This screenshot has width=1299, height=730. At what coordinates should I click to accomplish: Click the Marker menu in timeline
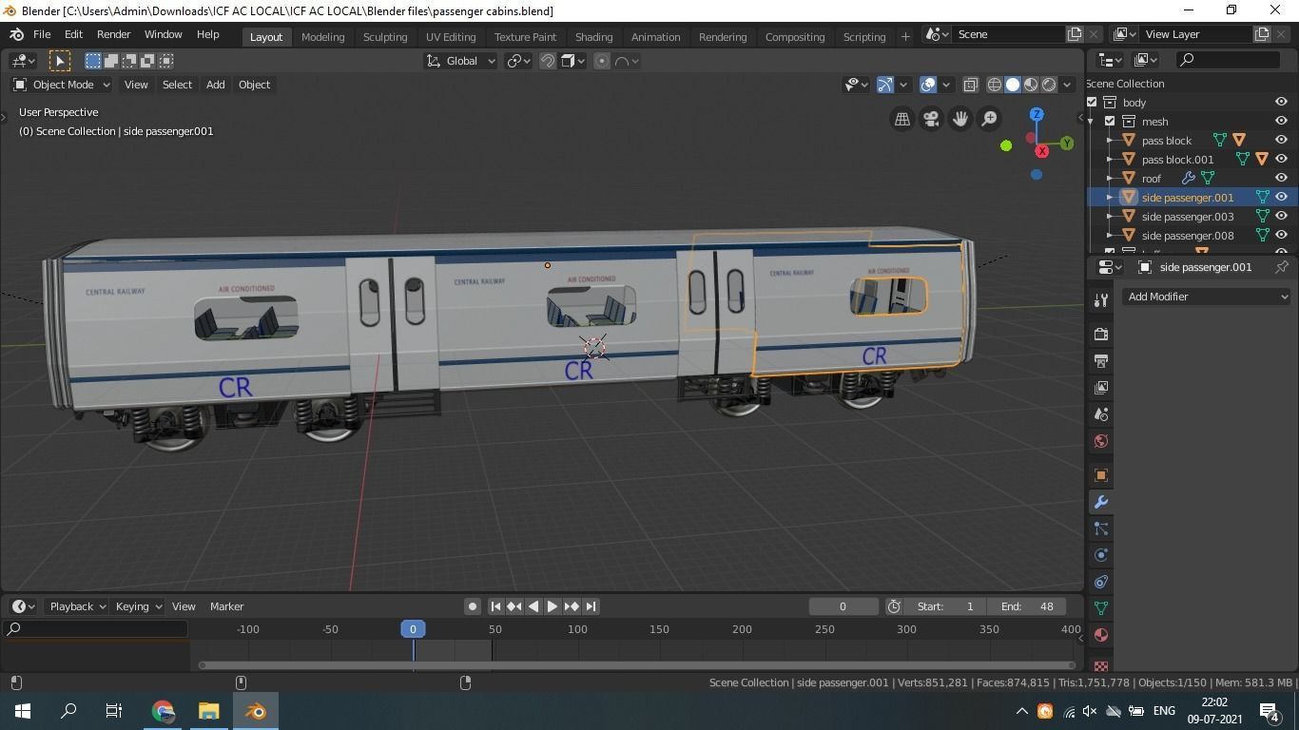(226, 606)
